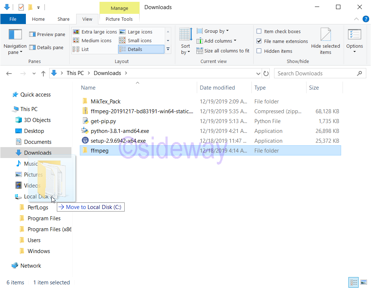Expand the layout gallery options
This screenshot has height=288, width=371.
tap(168, 49)
